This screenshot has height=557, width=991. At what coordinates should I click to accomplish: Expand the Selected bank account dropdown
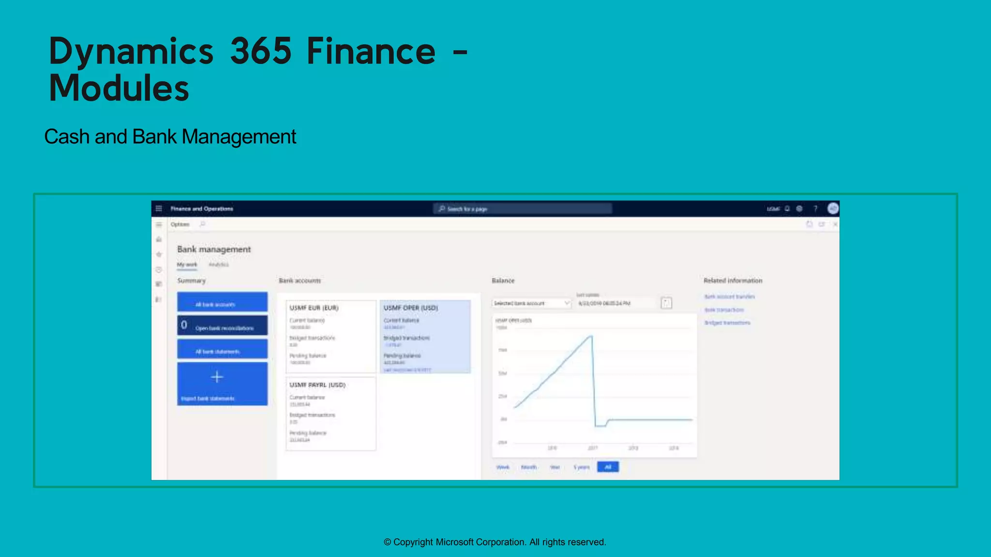(531, 303)
